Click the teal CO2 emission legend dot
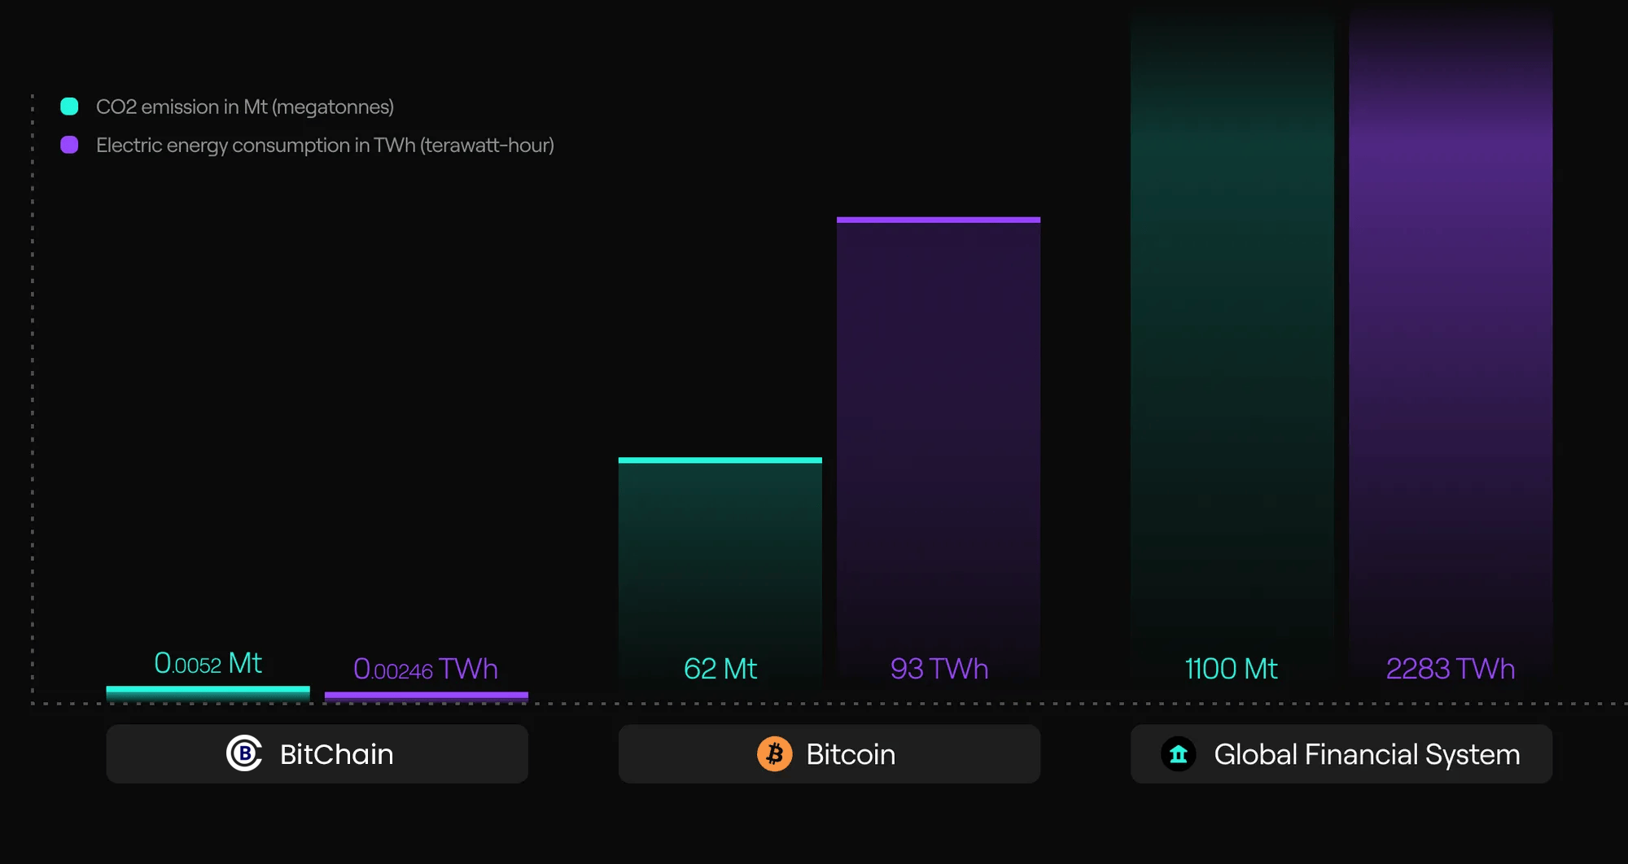 pos(70,107)
